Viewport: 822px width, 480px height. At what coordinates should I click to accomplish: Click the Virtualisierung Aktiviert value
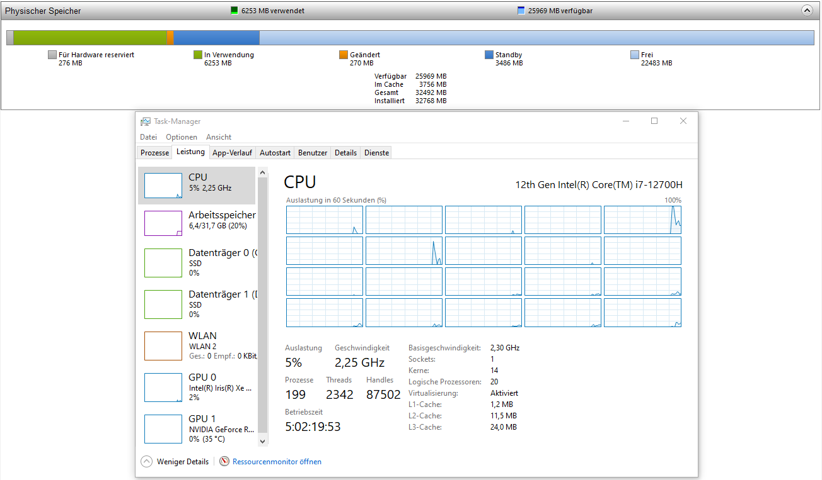tap(504, 393)
